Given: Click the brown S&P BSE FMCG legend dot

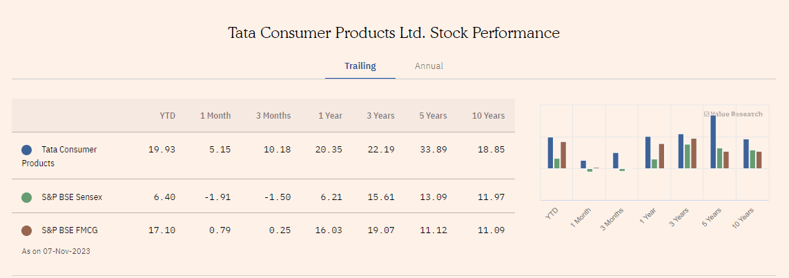Looking at the screenshot, I should point(27,230).
